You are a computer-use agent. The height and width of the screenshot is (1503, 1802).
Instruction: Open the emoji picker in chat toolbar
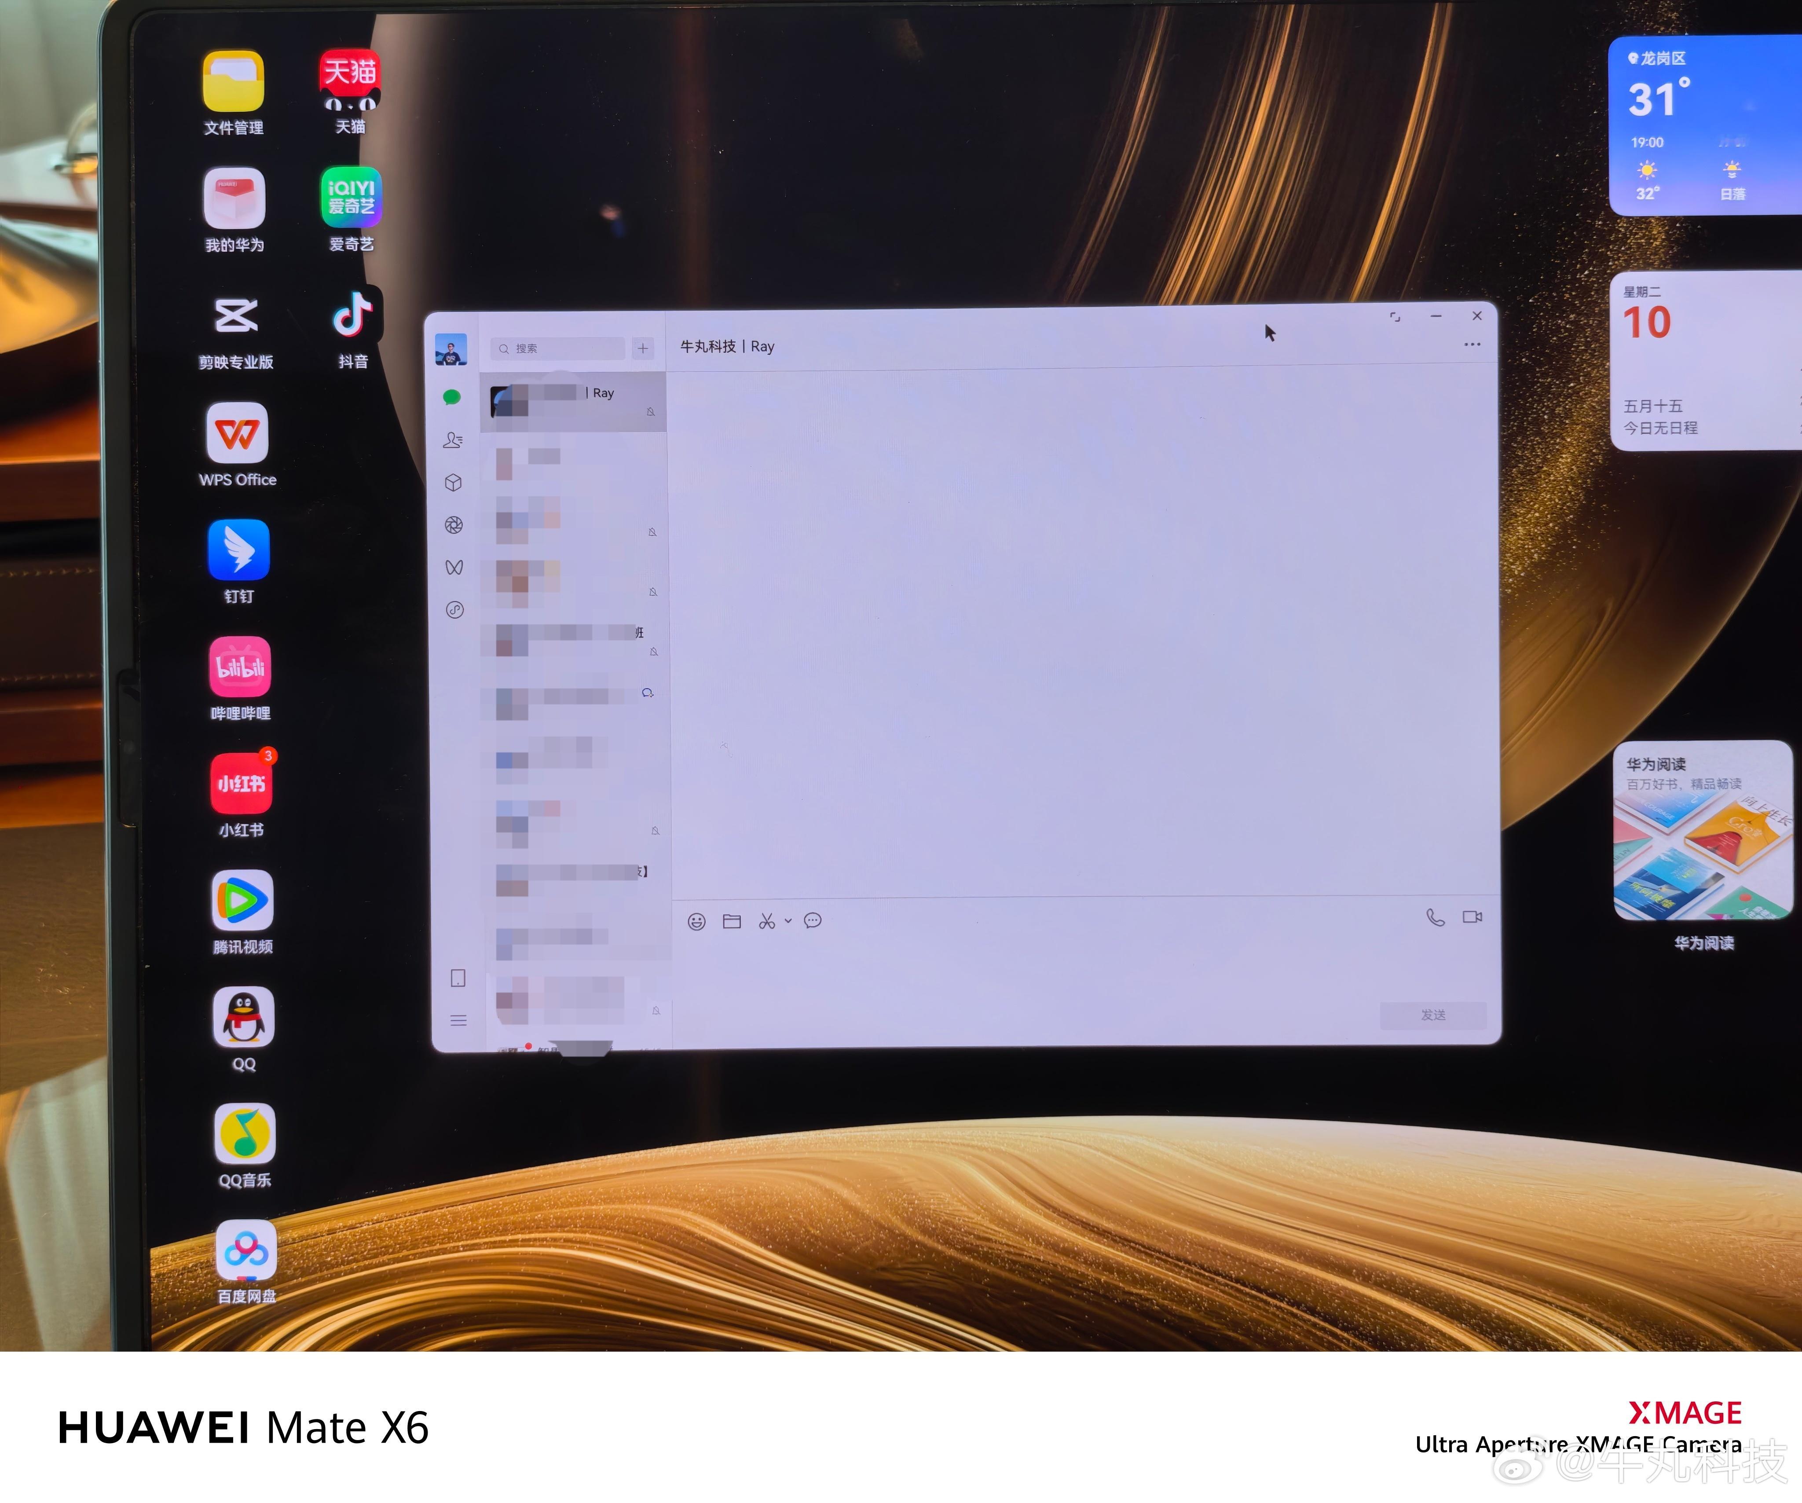[697, 921]
